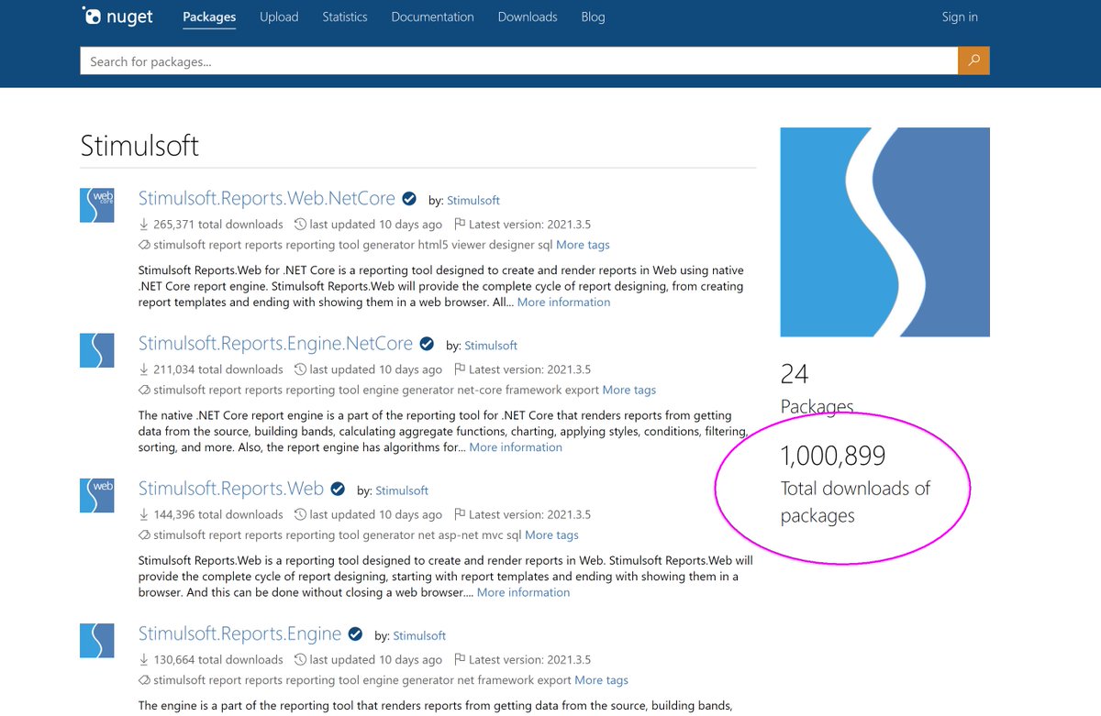Click tag icon before 'net-core framework export' tags
The width and height of the screenshot is (1101, 716).
(x=144, y=390)
